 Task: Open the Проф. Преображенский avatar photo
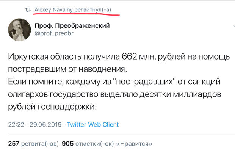(19, 30)
